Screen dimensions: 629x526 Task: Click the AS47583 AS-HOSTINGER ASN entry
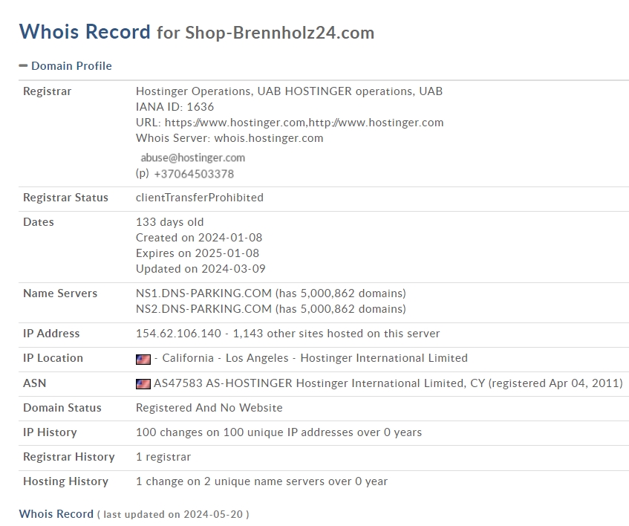pyautogui.click(x=388, y=383)
